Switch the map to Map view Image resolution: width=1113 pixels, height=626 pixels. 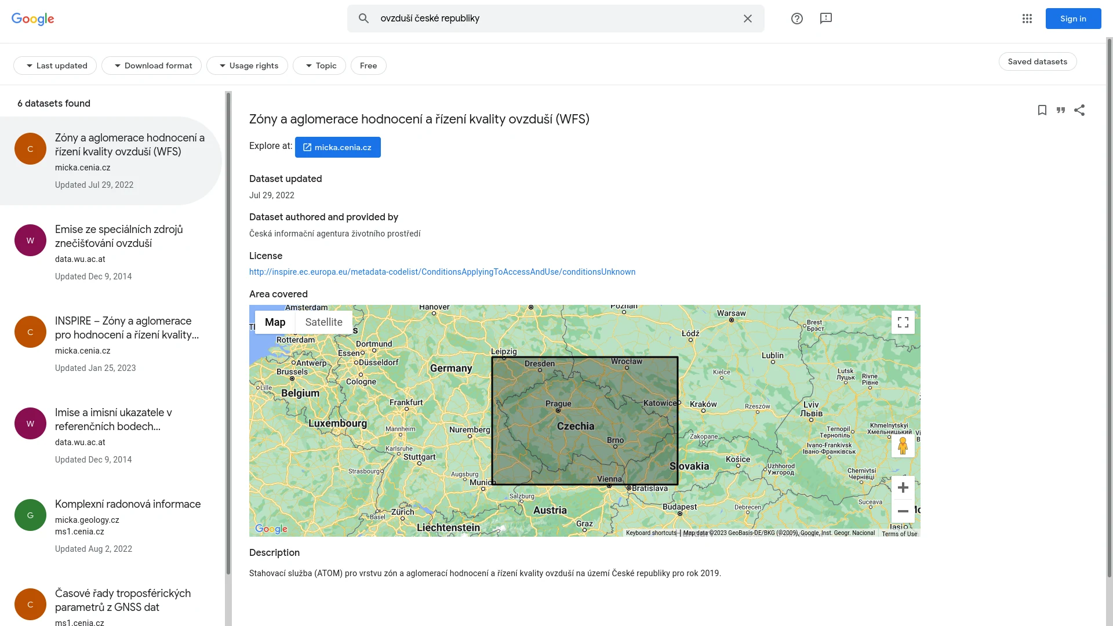tap(275, 322)
